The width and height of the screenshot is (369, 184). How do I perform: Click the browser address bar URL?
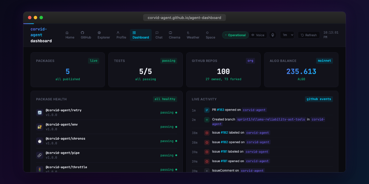(184, 18)
